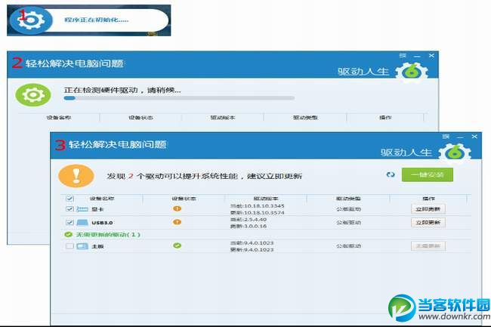The width and height of the screenshot is (491, 327).
Task: Click the 驱动人生 6 gear logo in results window
Action: (455, 153)
